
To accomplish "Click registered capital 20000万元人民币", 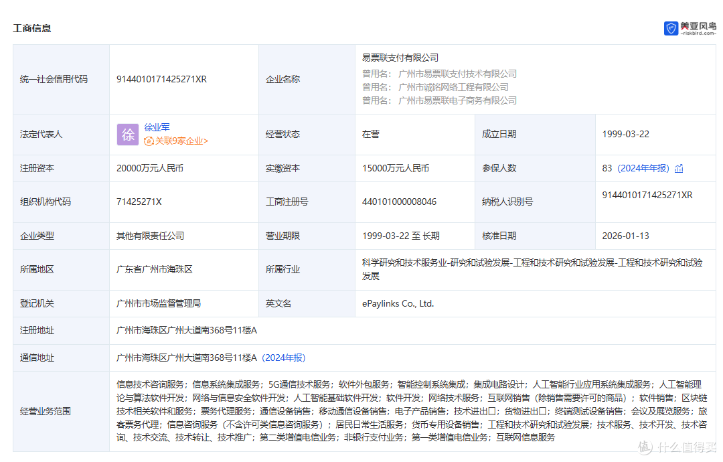I will [150, 168].
